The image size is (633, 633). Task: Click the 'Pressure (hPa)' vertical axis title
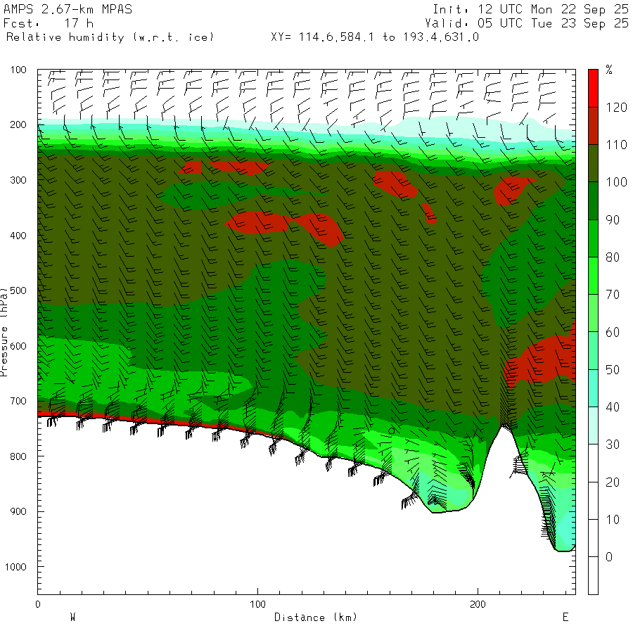click(x=4, y=332)
